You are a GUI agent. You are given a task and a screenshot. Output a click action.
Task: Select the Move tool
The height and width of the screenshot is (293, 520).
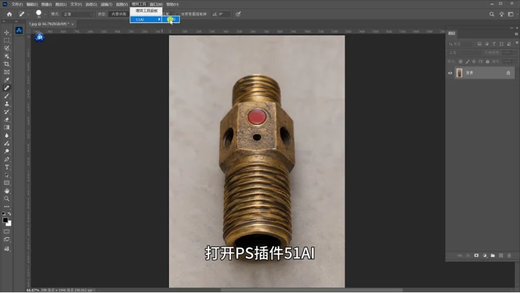[7, 33]
